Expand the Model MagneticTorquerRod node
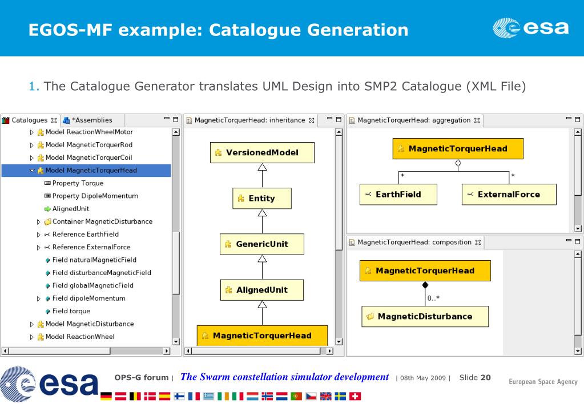584x404 pixels. [x=31, y=145]
